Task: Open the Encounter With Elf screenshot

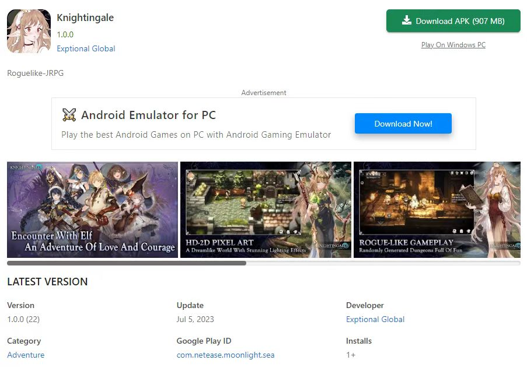Action: [x=92, y=209]
